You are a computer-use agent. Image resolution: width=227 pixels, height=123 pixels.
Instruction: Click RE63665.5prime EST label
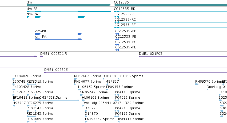(40, 119)
